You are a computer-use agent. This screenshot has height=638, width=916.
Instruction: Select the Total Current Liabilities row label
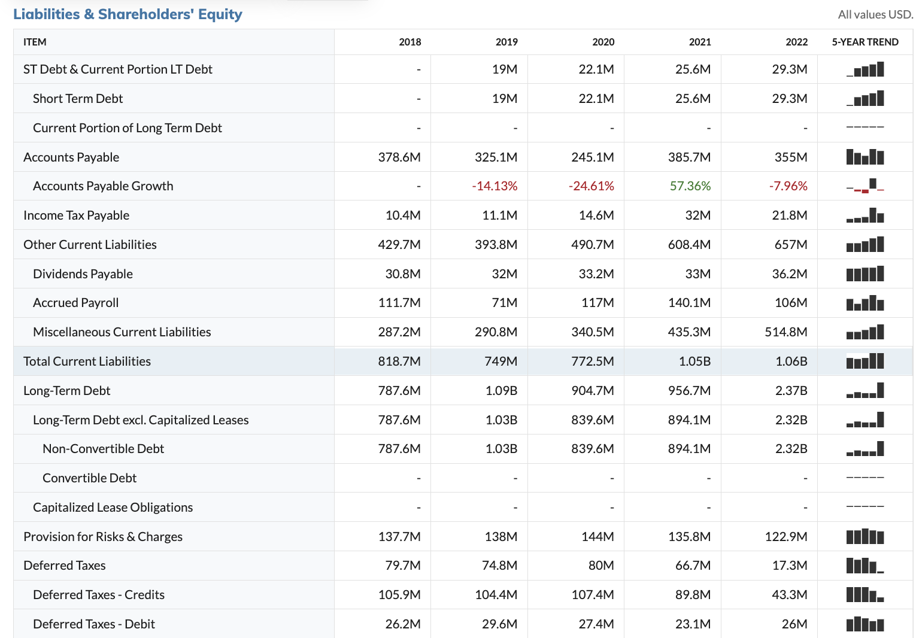point(87,361)
